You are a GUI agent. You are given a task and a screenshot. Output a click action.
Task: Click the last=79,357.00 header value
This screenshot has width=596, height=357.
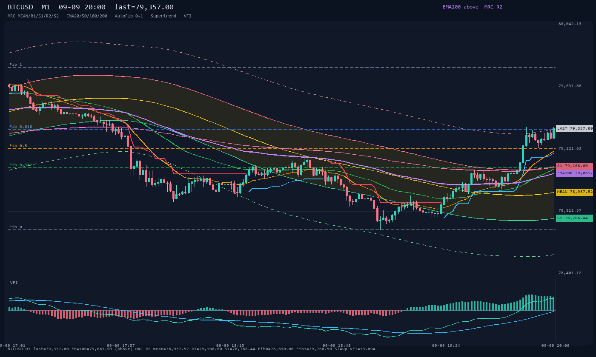point(144,7)
